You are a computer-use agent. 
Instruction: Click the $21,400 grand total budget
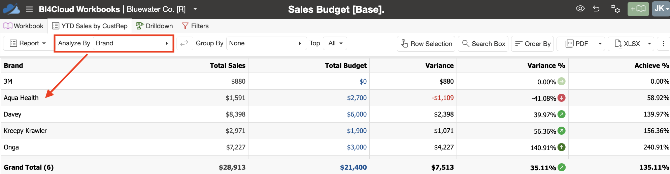tap(353, 167)
